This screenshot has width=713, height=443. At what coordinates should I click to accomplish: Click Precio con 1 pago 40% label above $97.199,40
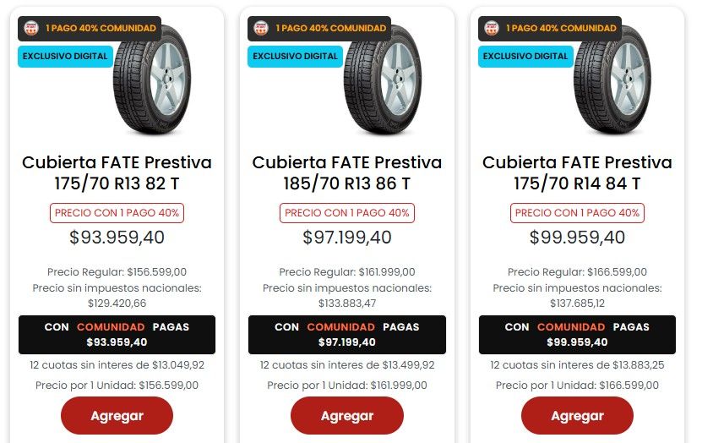point(347,213)
